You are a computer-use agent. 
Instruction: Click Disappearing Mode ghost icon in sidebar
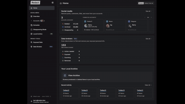[x=31, y=30]
